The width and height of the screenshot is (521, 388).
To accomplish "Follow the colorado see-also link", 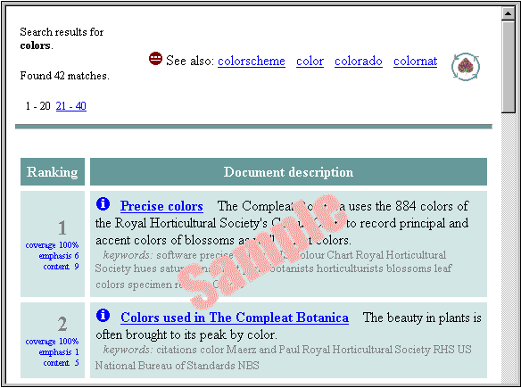I will [x=359, y=62].
